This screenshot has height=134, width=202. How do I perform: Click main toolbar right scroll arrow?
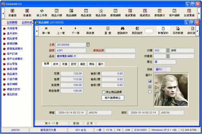[x=199, y=13]
